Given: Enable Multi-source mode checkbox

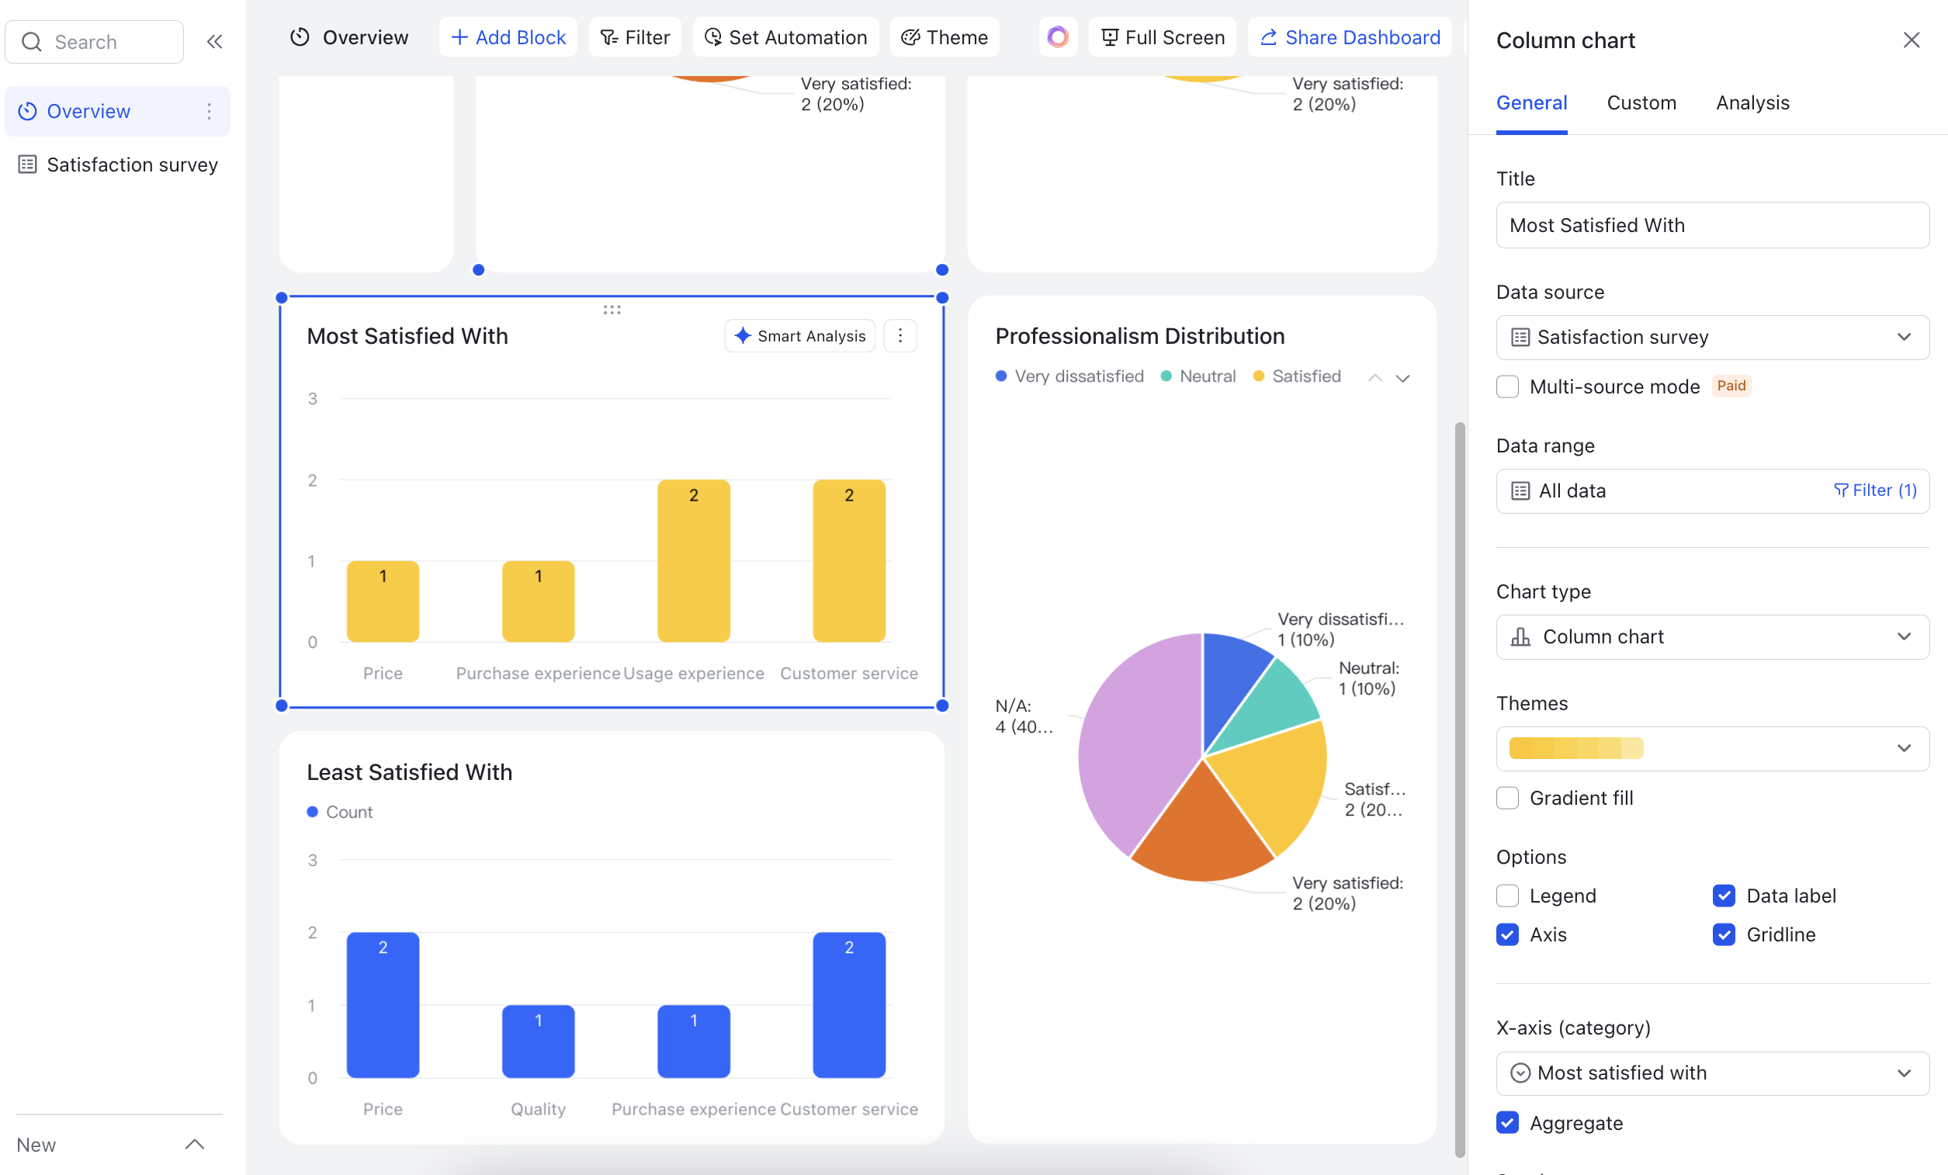Looking at the screenshot, I should pyautogui.click(x=1509, y=386).
